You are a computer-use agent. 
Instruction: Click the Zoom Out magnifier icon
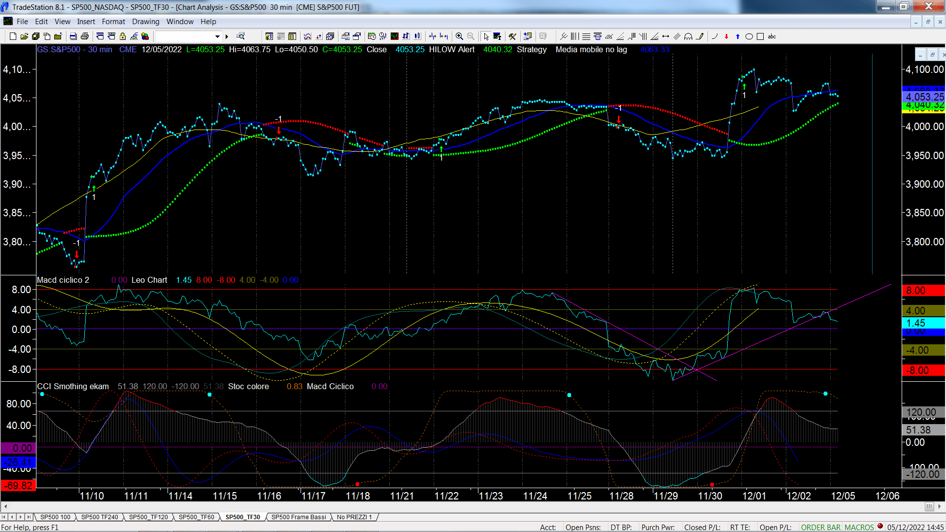tap(471, 36)
